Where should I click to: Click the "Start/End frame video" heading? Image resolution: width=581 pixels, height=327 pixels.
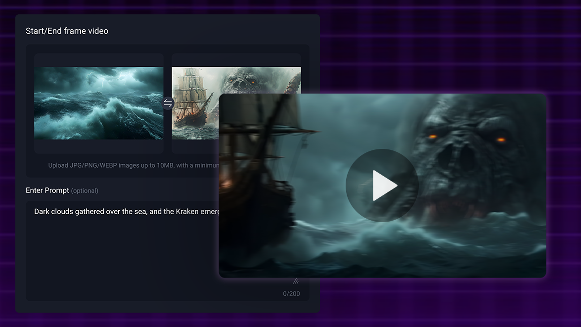pos(67,31)
